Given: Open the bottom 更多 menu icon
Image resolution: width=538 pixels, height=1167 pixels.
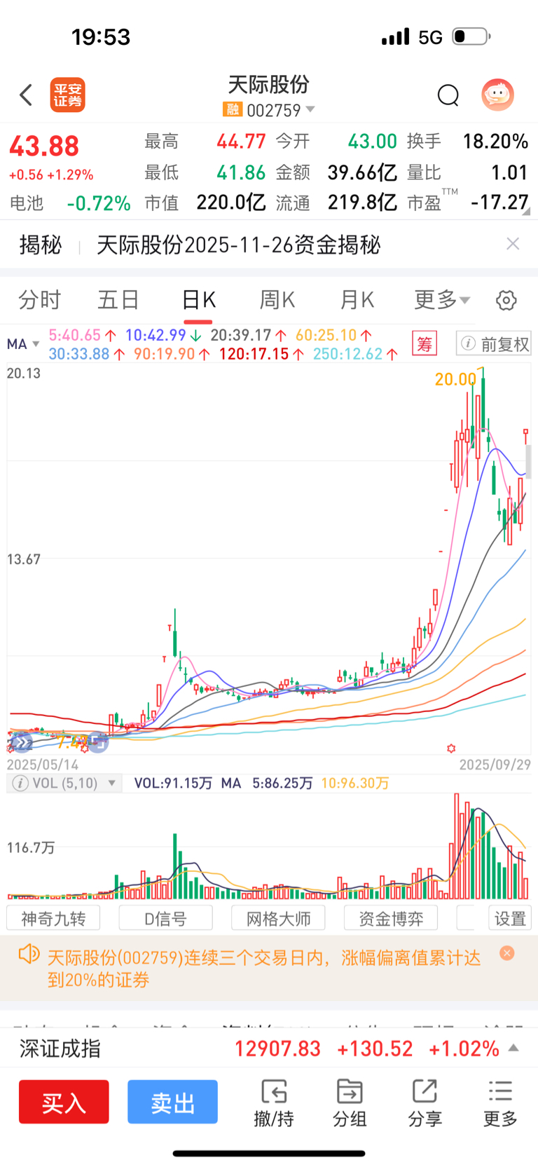Looking at the screenshot, I should click(x=500, y=1103).
